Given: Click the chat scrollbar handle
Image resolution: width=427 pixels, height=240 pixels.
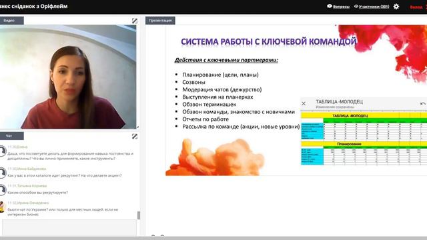Looking at the screenshot, I should (139, 215).
